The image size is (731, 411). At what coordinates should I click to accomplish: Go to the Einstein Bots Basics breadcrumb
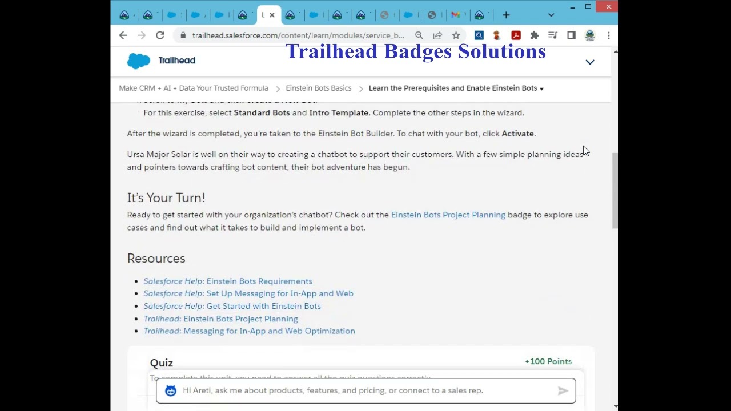click(x=319, y=88)
